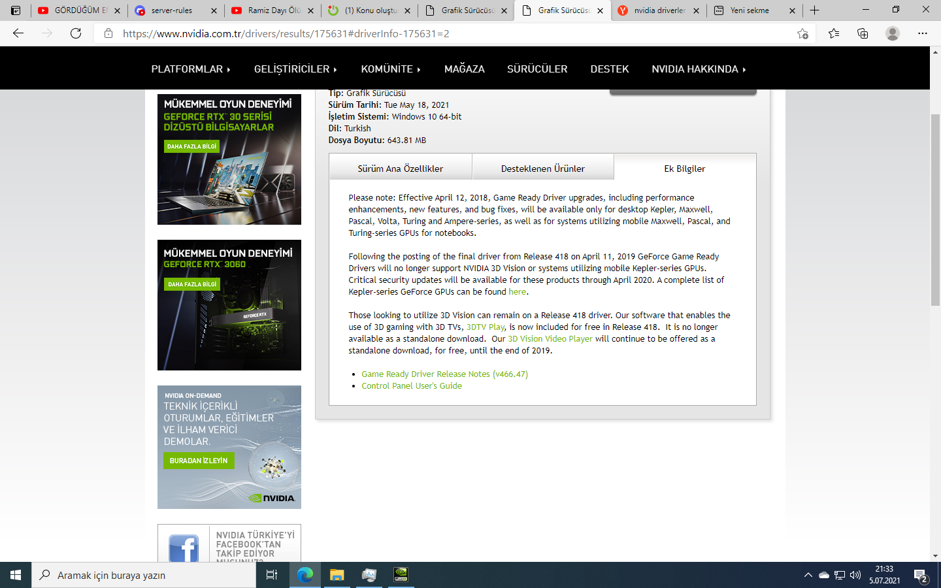Screen dimensions: 941x588
Task: Open the volume speaker tray icon
Action: point(855,575)
